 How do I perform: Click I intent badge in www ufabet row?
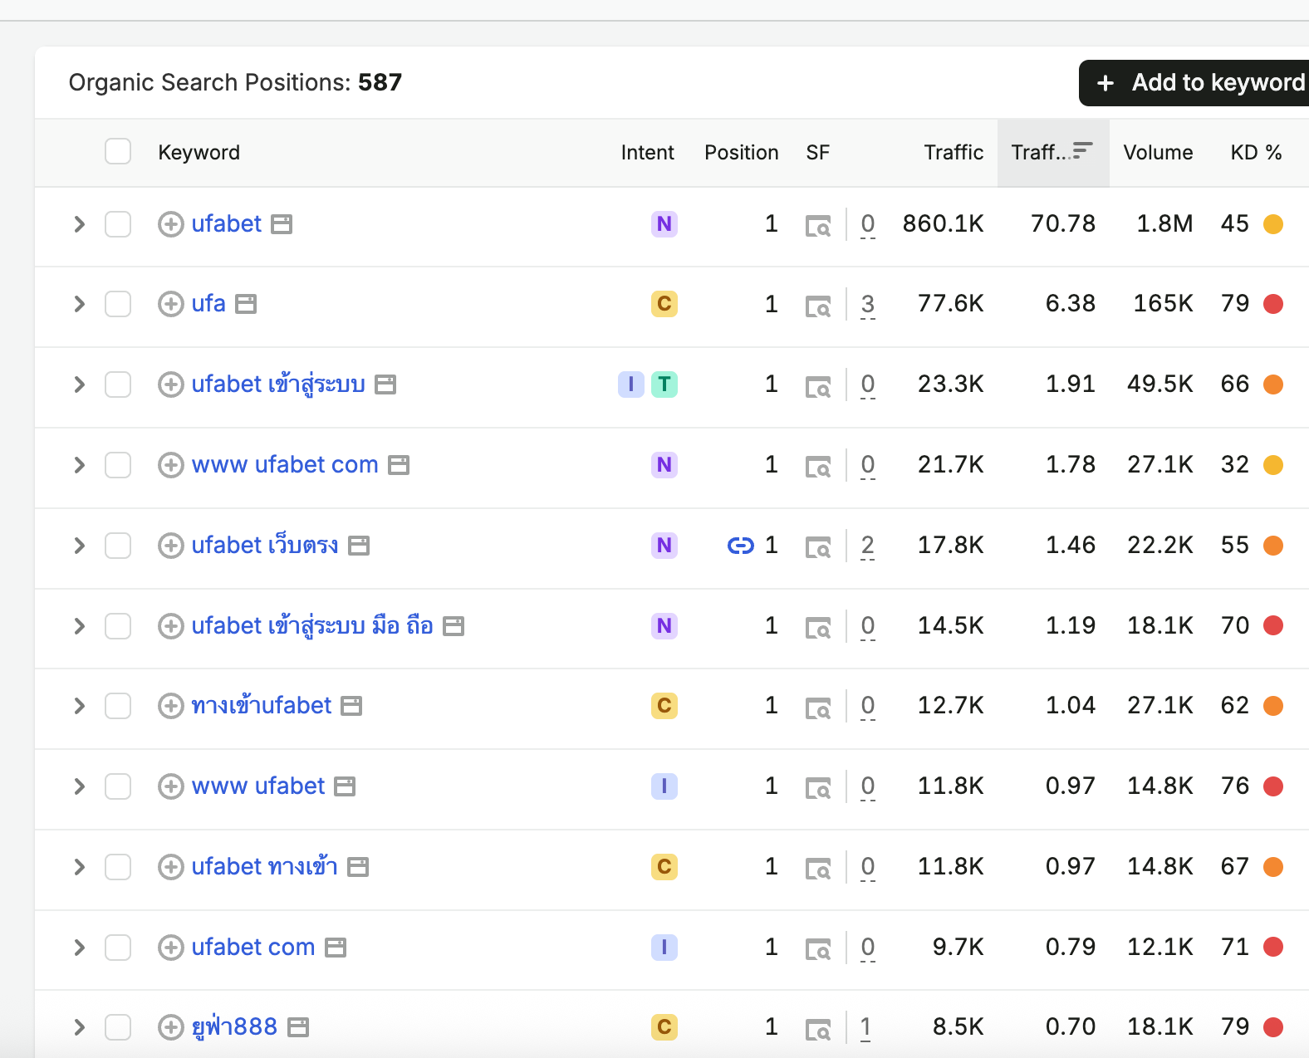click(x=664, y=786)
